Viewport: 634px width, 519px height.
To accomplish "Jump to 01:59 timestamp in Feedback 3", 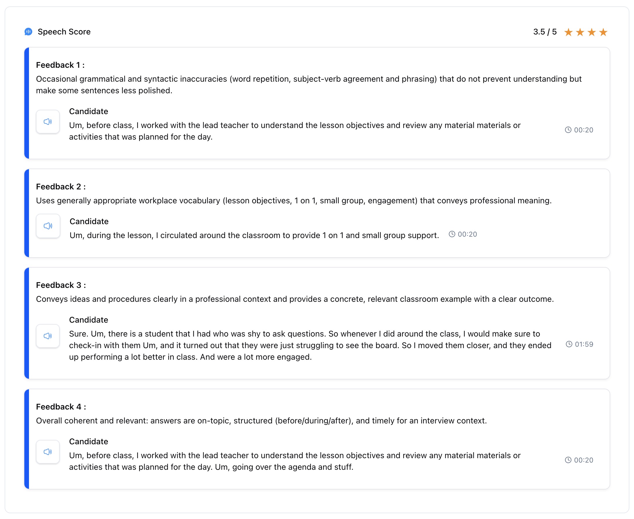I will click(x=584, y=344).
